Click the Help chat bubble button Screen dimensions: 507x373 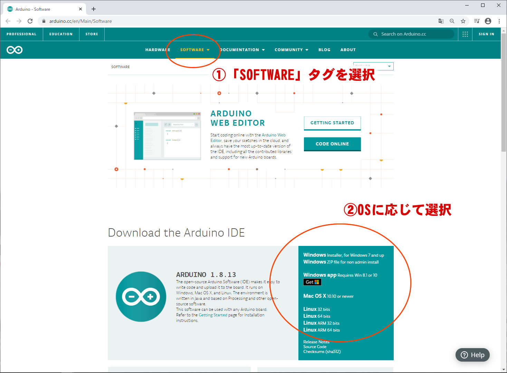point(472,355)
